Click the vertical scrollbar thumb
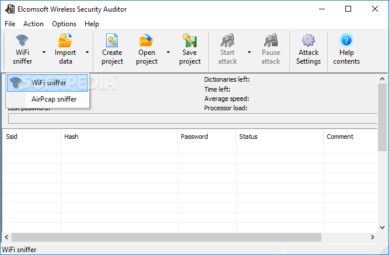The image size is (389, 255). click(x=383, y=117)
